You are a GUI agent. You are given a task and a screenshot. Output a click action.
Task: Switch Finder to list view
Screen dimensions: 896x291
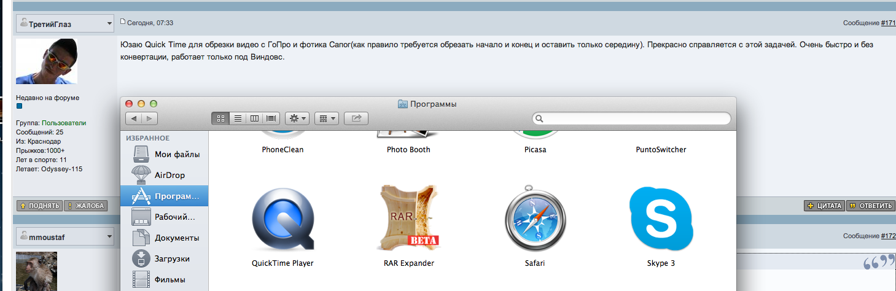[x=238, y=118]
